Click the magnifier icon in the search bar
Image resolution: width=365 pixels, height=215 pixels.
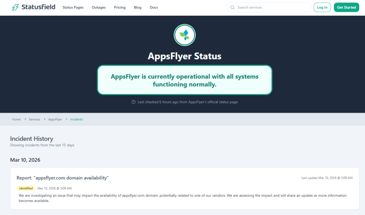point(233,7)
